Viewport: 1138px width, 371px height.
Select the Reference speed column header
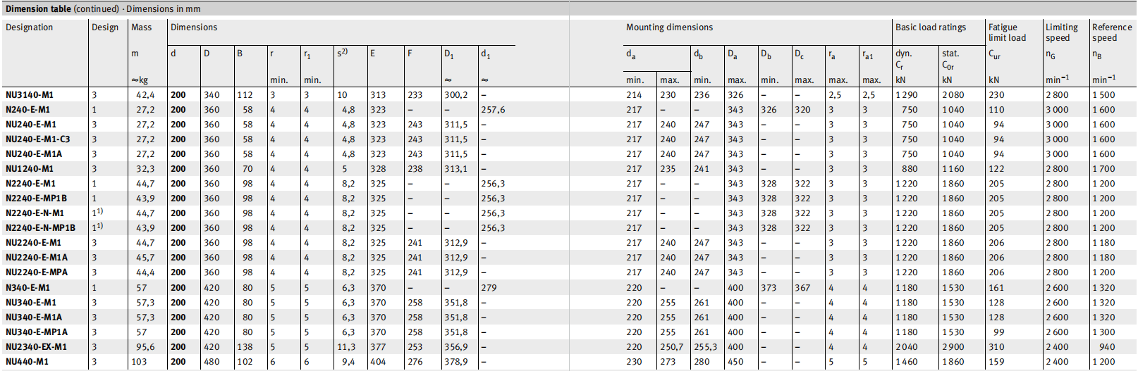(1112, 32)
